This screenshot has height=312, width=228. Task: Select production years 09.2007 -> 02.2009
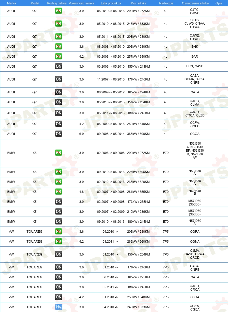click(x=111, y=212)
